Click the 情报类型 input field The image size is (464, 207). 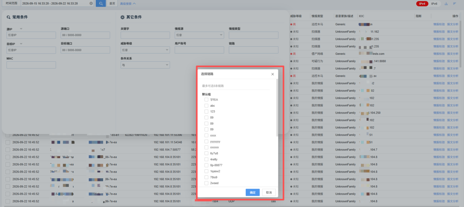click(253, 35)
